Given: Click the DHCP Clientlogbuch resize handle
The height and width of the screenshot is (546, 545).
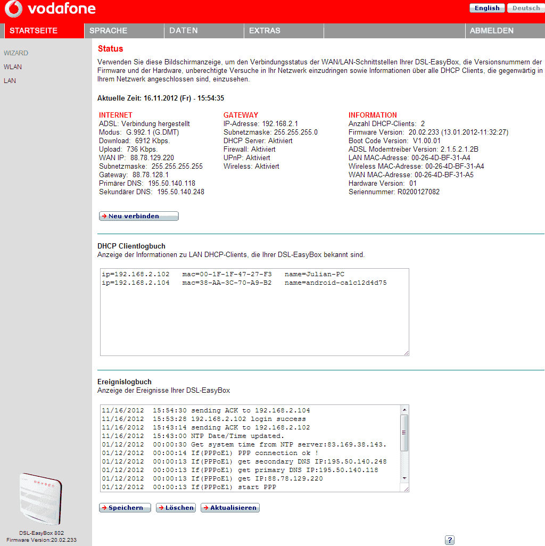Looking at the screenshot, I should click(x=407, y=353).
